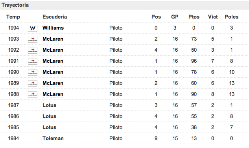
Task: Click the Escudería column header
Action: pyautogui.click(x=55, y=17)
